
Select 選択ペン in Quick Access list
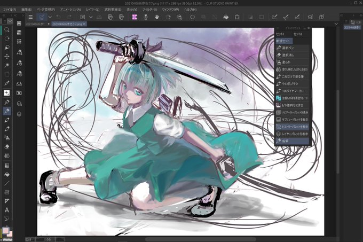click(293, 48)
